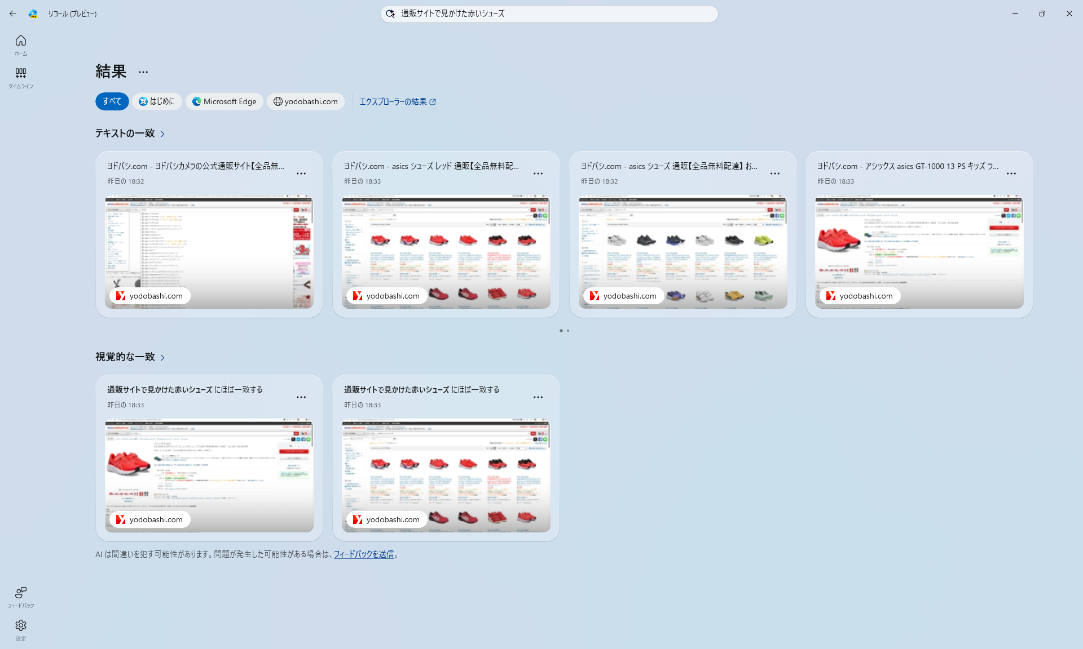Open options menu for first yodobashi text-match card

pyautogui.click(x=301, y=174)
